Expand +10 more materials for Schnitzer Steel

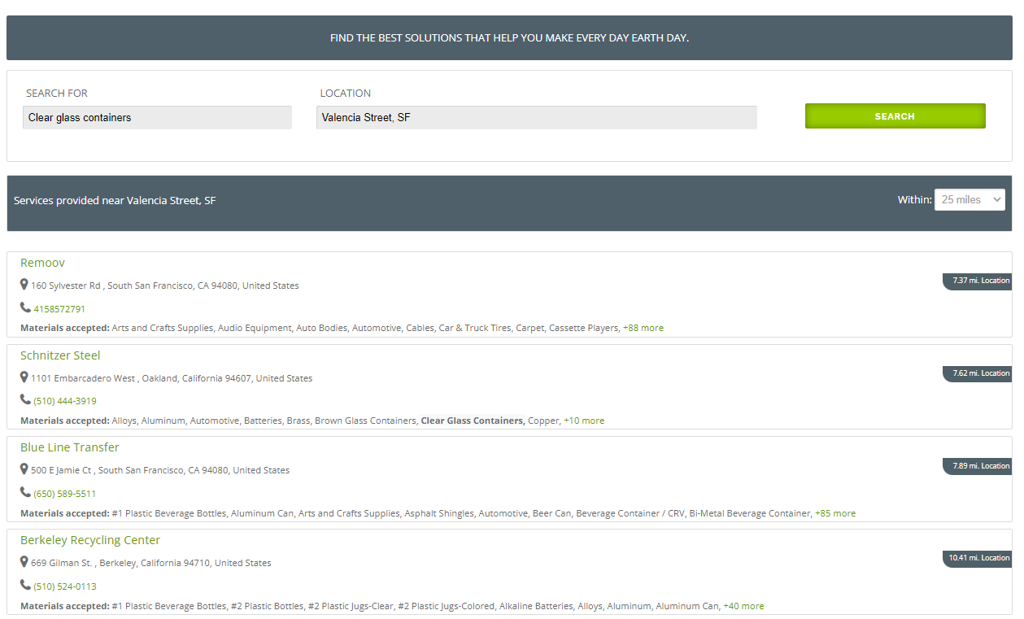[584, 421]
